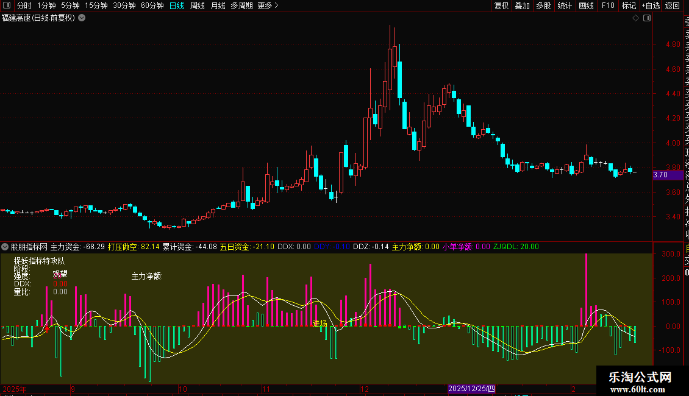Click the 2025年 label on the time axis
The height and width of the screenshot is (396, 689).
click(15, 389)
